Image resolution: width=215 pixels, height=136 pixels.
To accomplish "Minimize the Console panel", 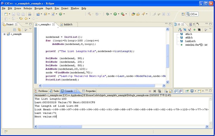I will (207, 91).
